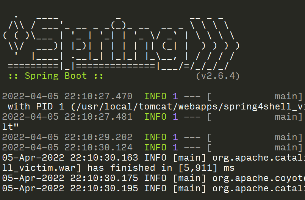Click the line starting 05-Apr-2022 22:10:30.195
The image size is (305, 200).
coord(153,188)
